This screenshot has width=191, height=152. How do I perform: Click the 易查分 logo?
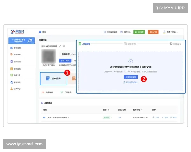pos(18,32)
